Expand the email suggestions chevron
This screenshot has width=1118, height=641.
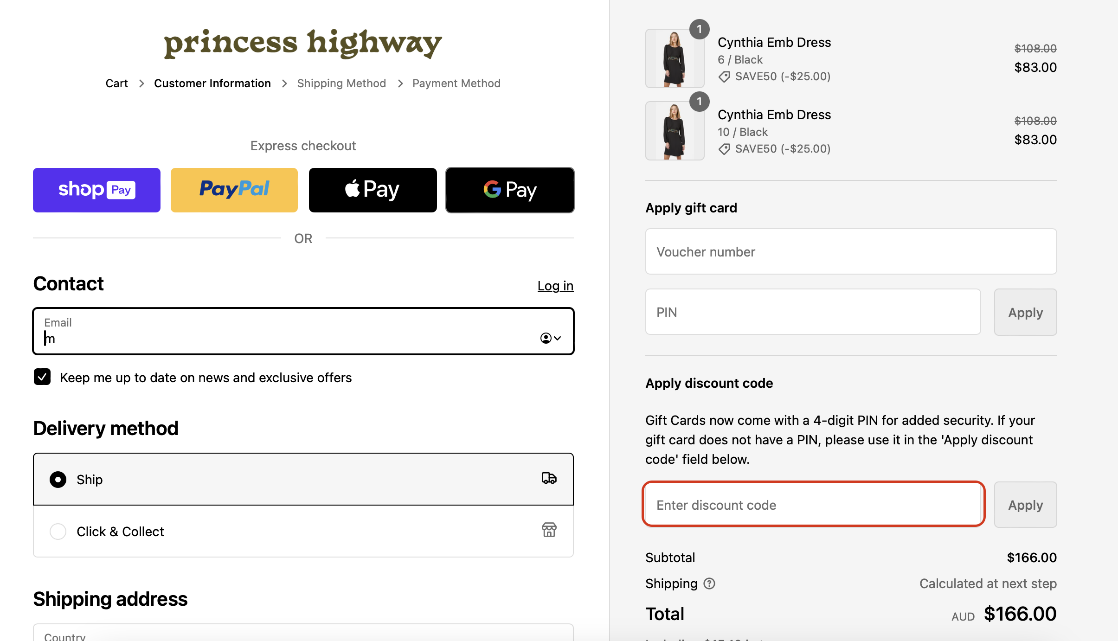coord(558,338)
